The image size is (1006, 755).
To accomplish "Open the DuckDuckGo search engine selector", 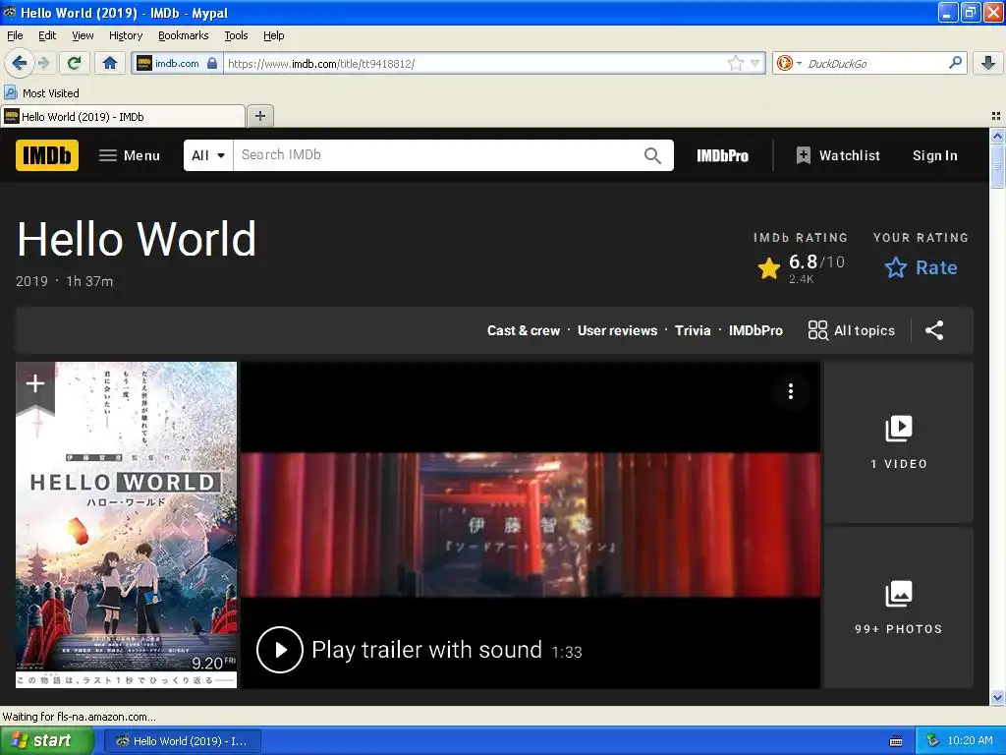I will pos(789,63).
